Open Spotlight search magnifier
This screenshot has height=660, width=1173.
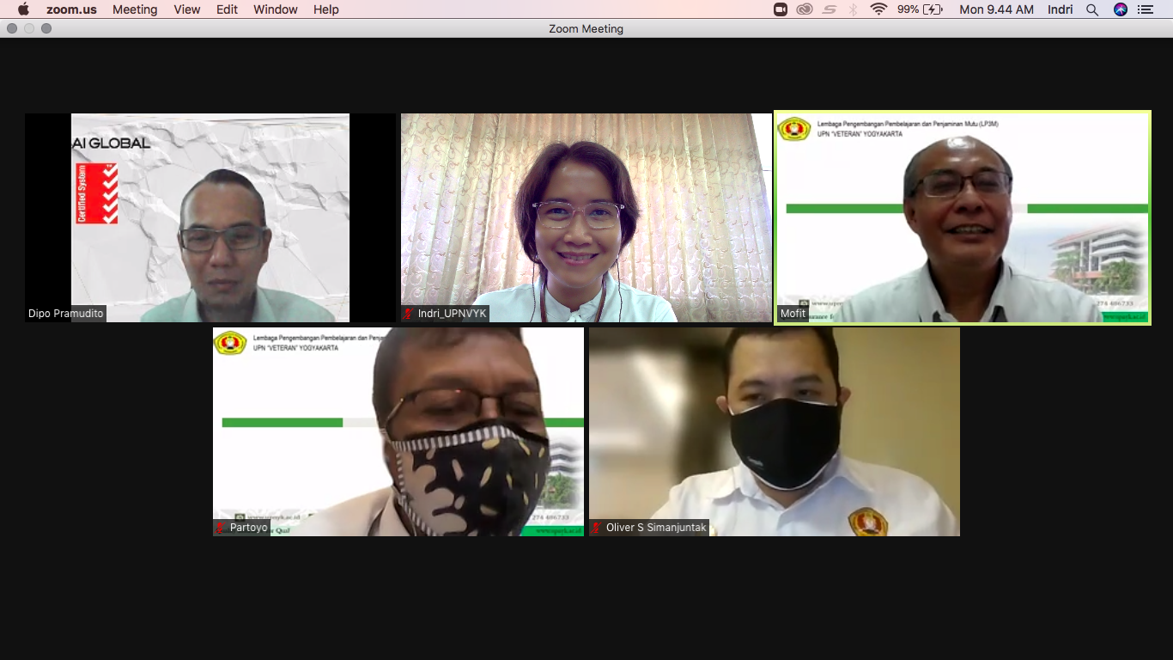[x=1092, y=9]
